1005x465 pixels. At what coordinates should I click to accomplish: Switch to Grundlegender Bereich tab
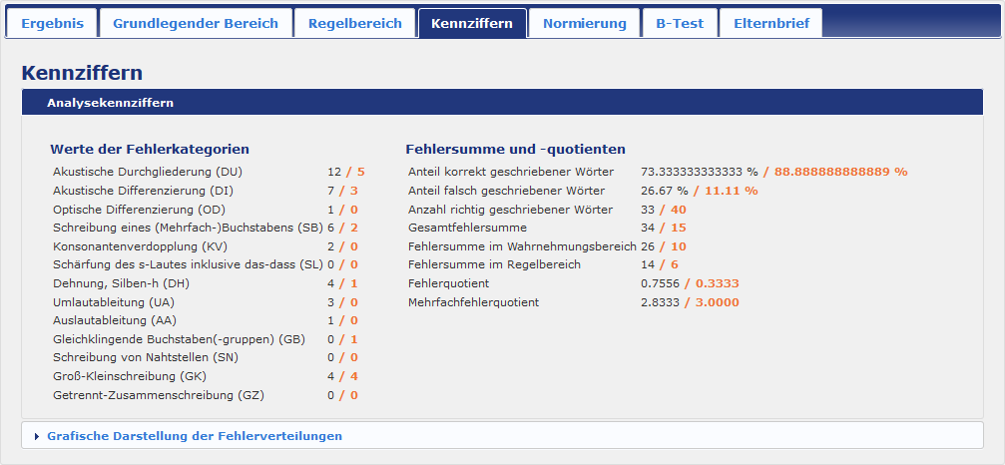196,23
